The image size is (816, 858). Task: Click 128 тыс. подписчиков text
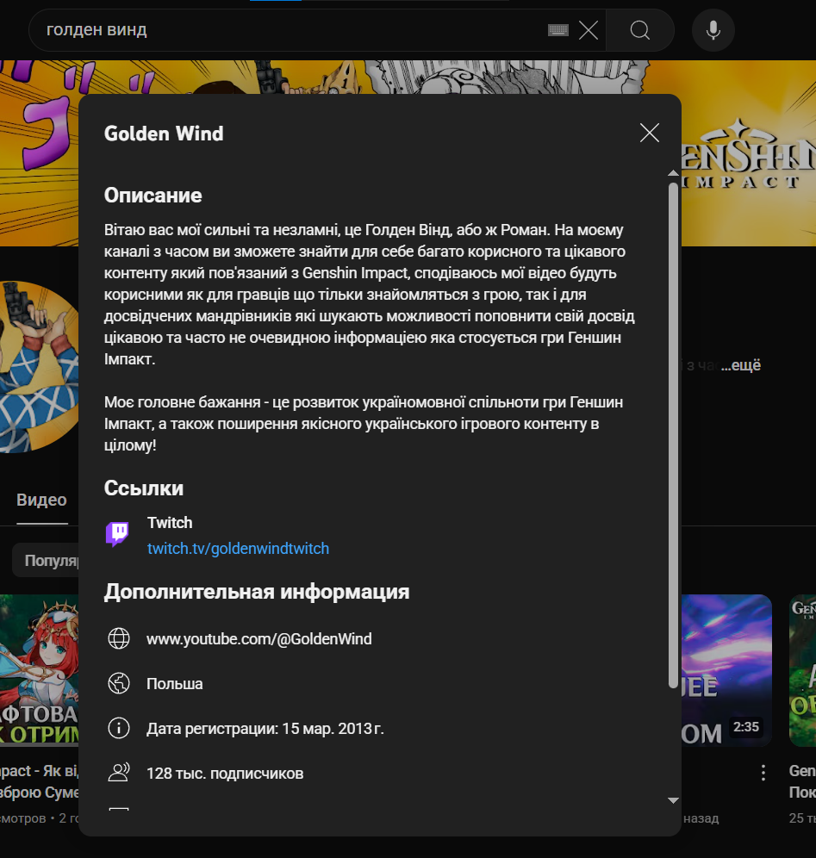225,774
